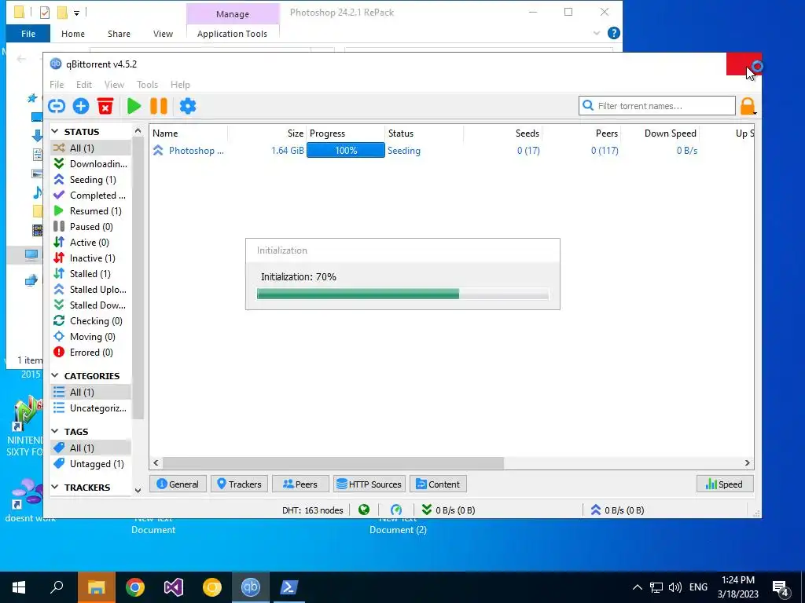
Task: Collapse the STATUS section
Action: pyautogui.click(x=55, y=132)
